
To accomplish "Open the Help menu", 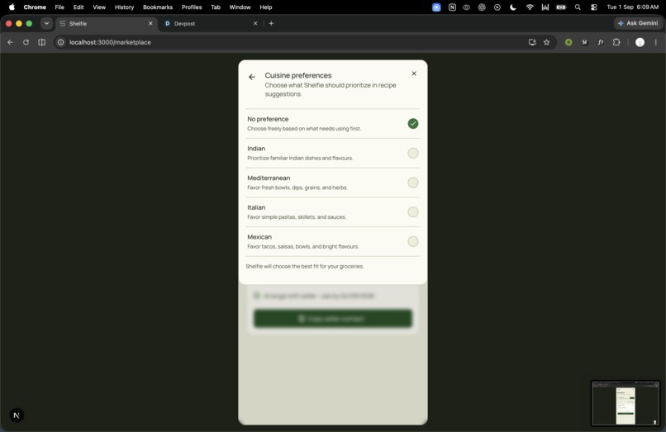I will [x=266, y=7].
